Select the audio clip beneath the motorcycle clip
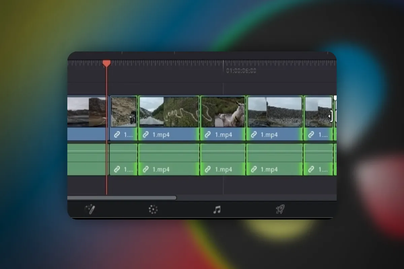Image resolution: width=404 pixels, height=269 pixels. [x=124, y=159]
